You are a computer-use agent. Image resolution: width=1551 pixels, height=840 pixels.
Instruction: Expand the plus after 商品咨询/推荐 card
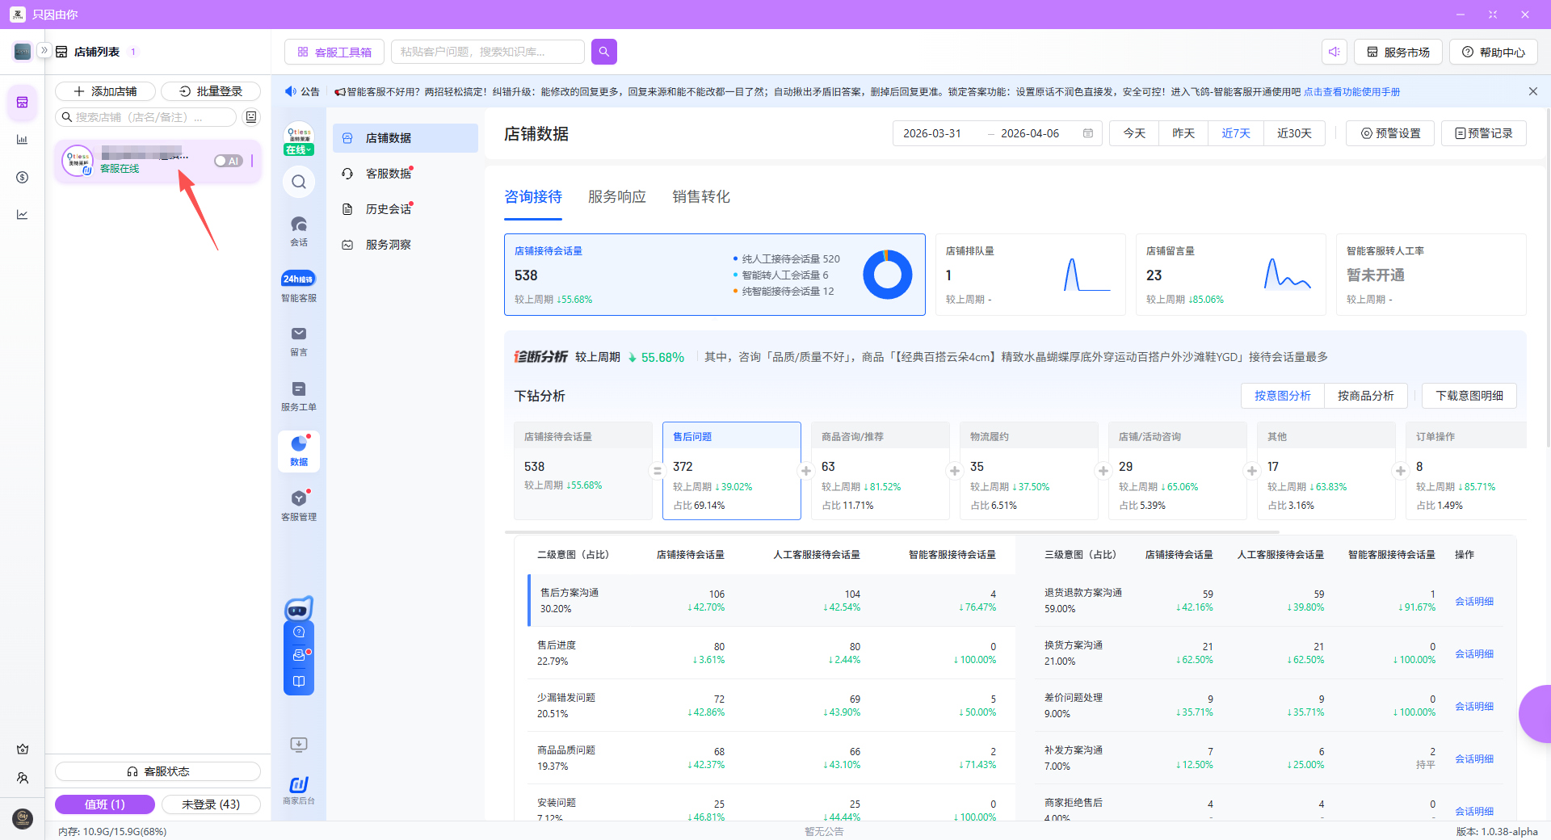[x=954, y=471]
